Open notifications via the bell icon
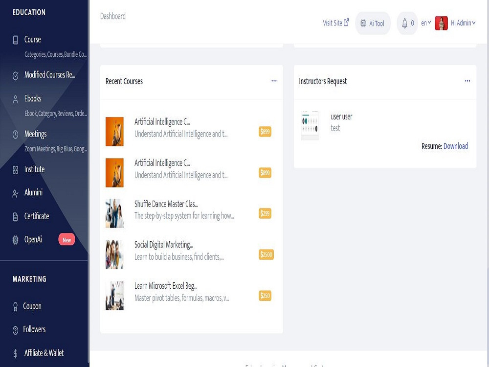 (x=404, y=23)
